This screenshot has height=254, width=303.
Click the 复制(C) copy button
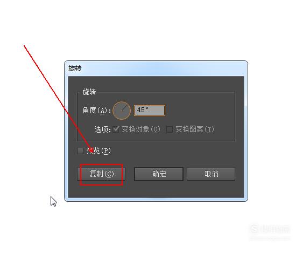point(101,174)
